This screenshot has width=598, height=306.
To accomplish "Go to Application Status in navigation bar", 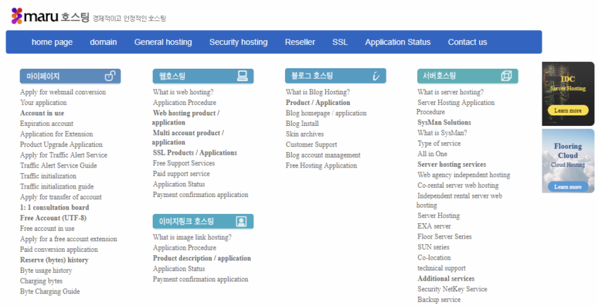I will (x=397, y=42).
